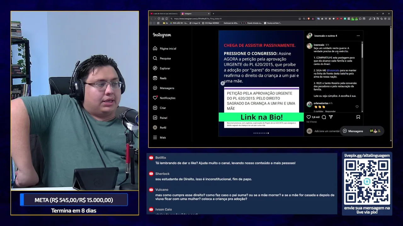The height and width of the screenshot is (226, 403).
Task: Click '3,6 mil' likes count
Action: pyautogui.click(x=315, y=117)
